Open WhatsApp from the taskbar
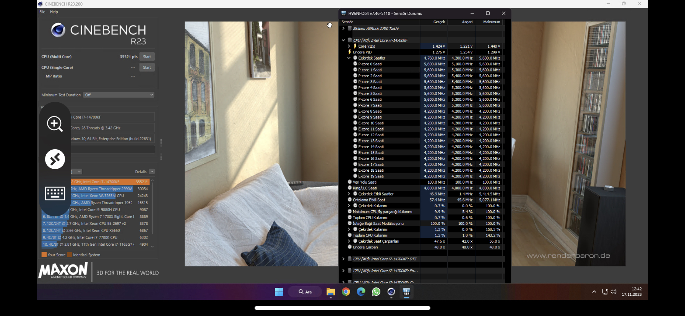The width and height of the screenshot is (685, 316). pyautogui.click(x=376, y=292)
